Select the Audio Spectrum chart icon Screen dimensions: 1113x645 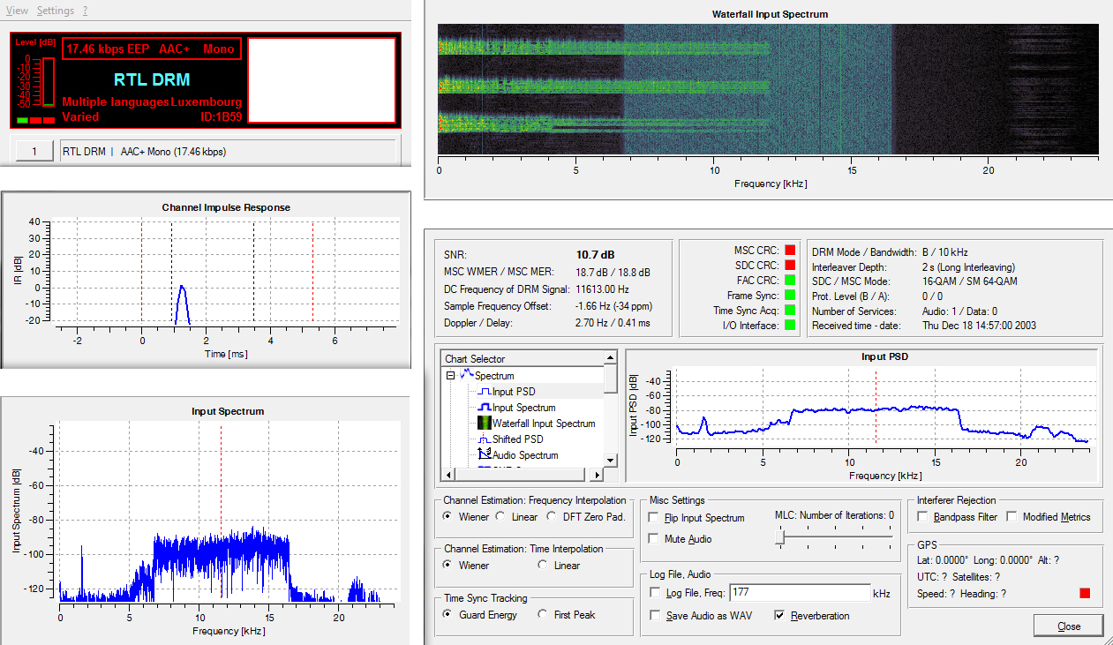[x=484, y=455]
